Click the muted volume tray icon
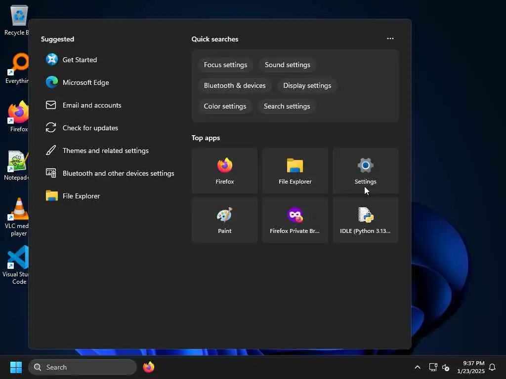 click(446, 367)
